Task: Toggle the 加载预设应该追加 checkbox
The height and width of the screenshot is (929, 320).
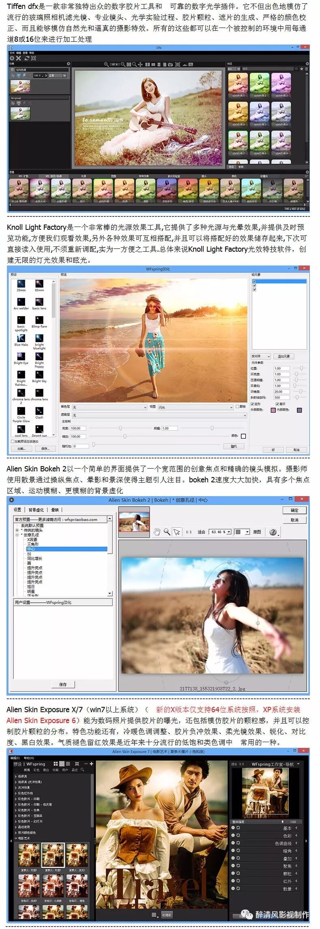Action: point(12,441)
